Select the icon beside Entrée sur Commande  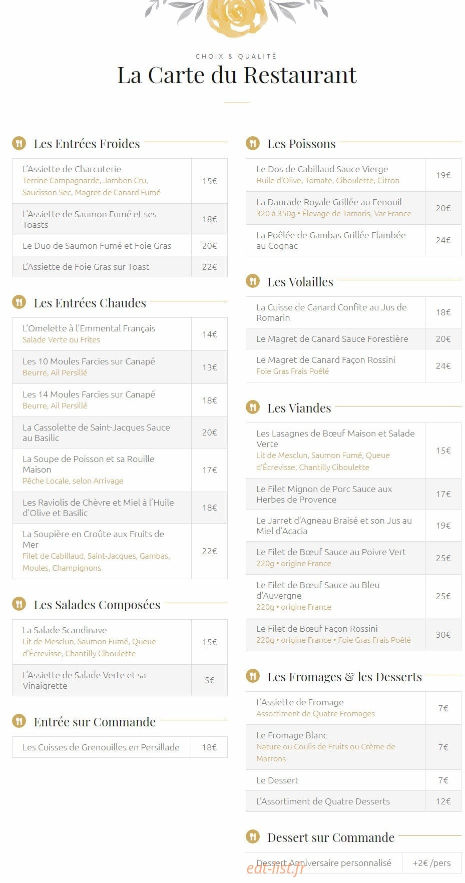[x=19, y=721]
